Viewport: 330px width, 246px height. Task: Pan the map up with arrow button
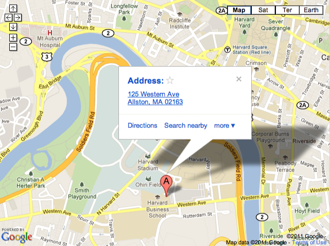[13, 8]
